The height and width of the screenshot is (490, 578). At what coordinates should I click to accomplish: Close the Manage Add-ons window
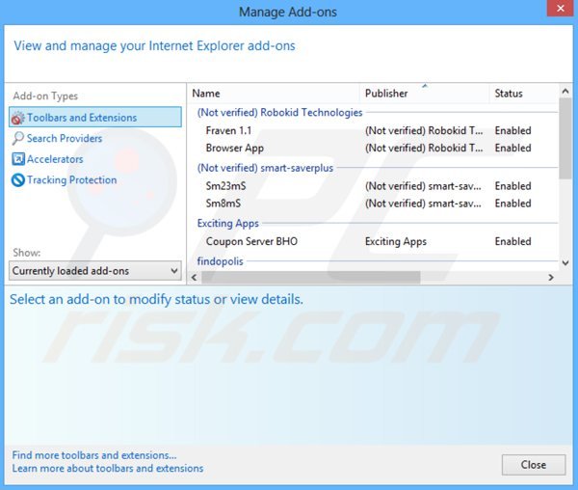[561, 8]
